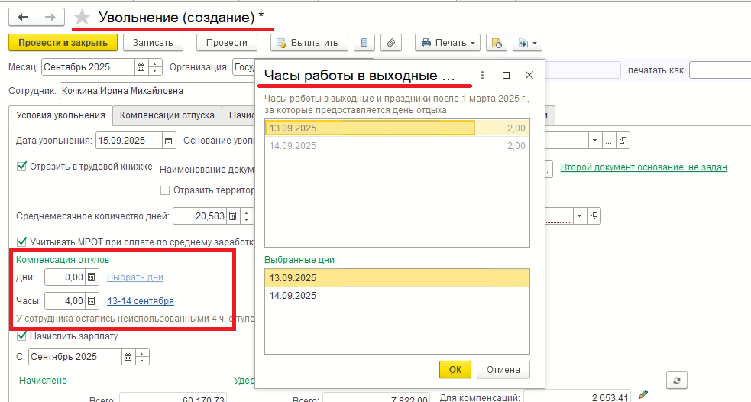Switch to Условия увольнения tab
This screenshot has width=751, height=402.
(60, 115)
